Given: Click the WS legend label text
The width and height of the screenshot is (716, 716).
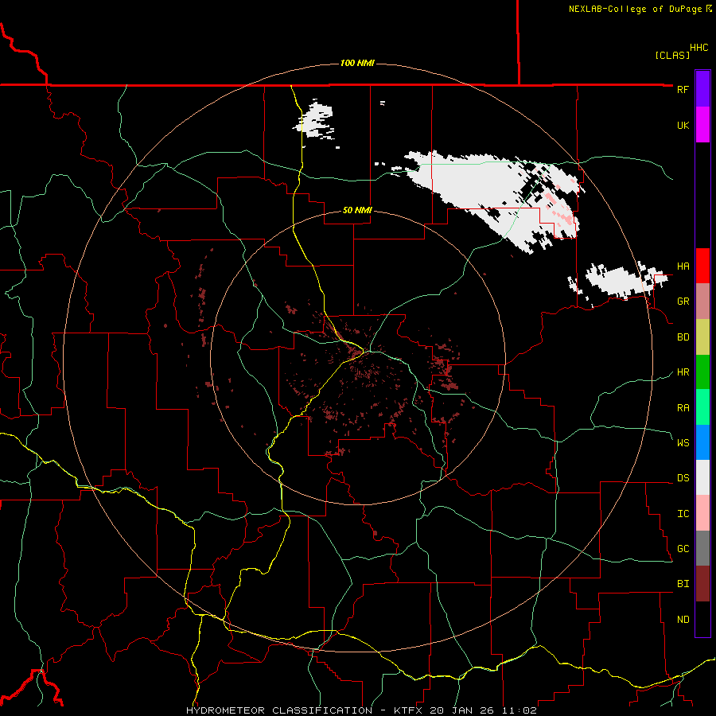Looking at the screenshot, I should click(683, 442).
